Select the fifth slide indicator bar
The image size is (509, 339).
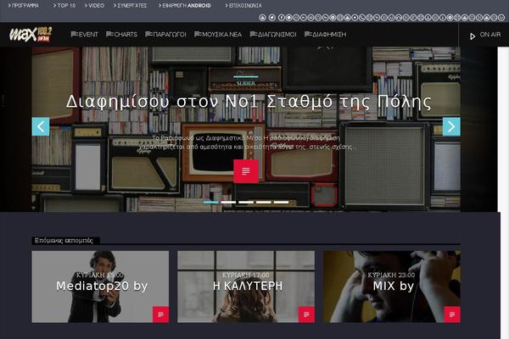click(x=281, y=202)
